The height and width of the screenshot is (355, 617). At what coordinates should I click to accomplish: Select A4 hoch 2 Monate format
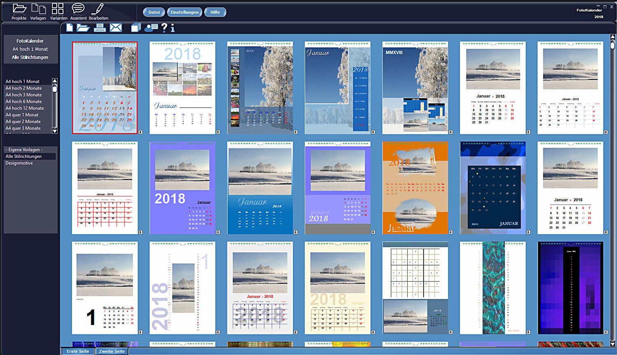pos(28,88)
